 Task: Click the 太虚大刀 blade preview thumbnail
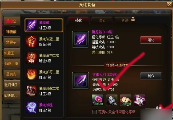(x=81, y=80)
